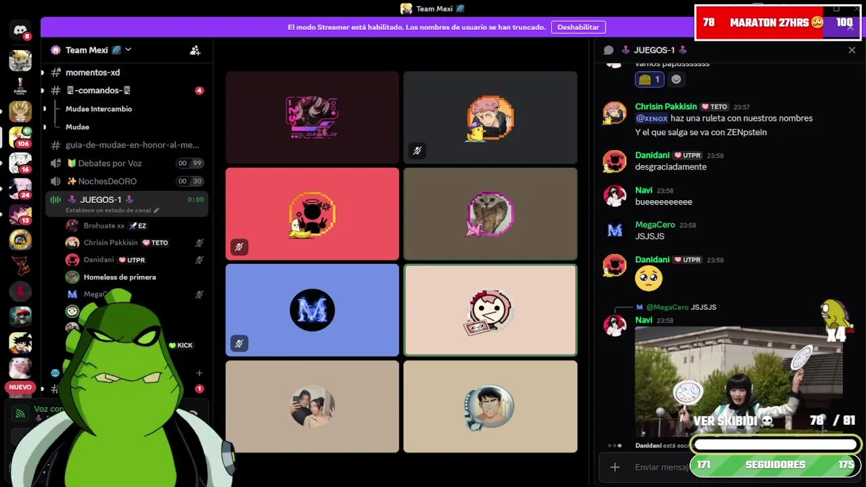Click the TETO tag beside Chrisin Pakkisin

714,107
